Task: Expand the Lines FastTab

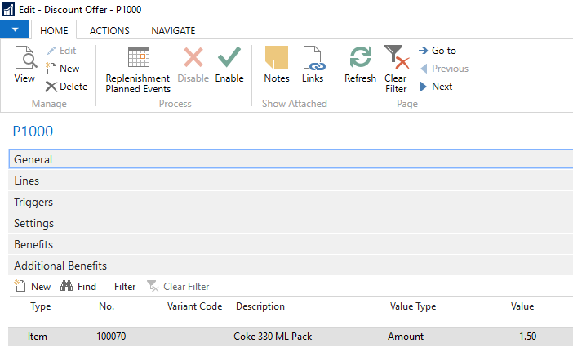Action: [291, 181]
